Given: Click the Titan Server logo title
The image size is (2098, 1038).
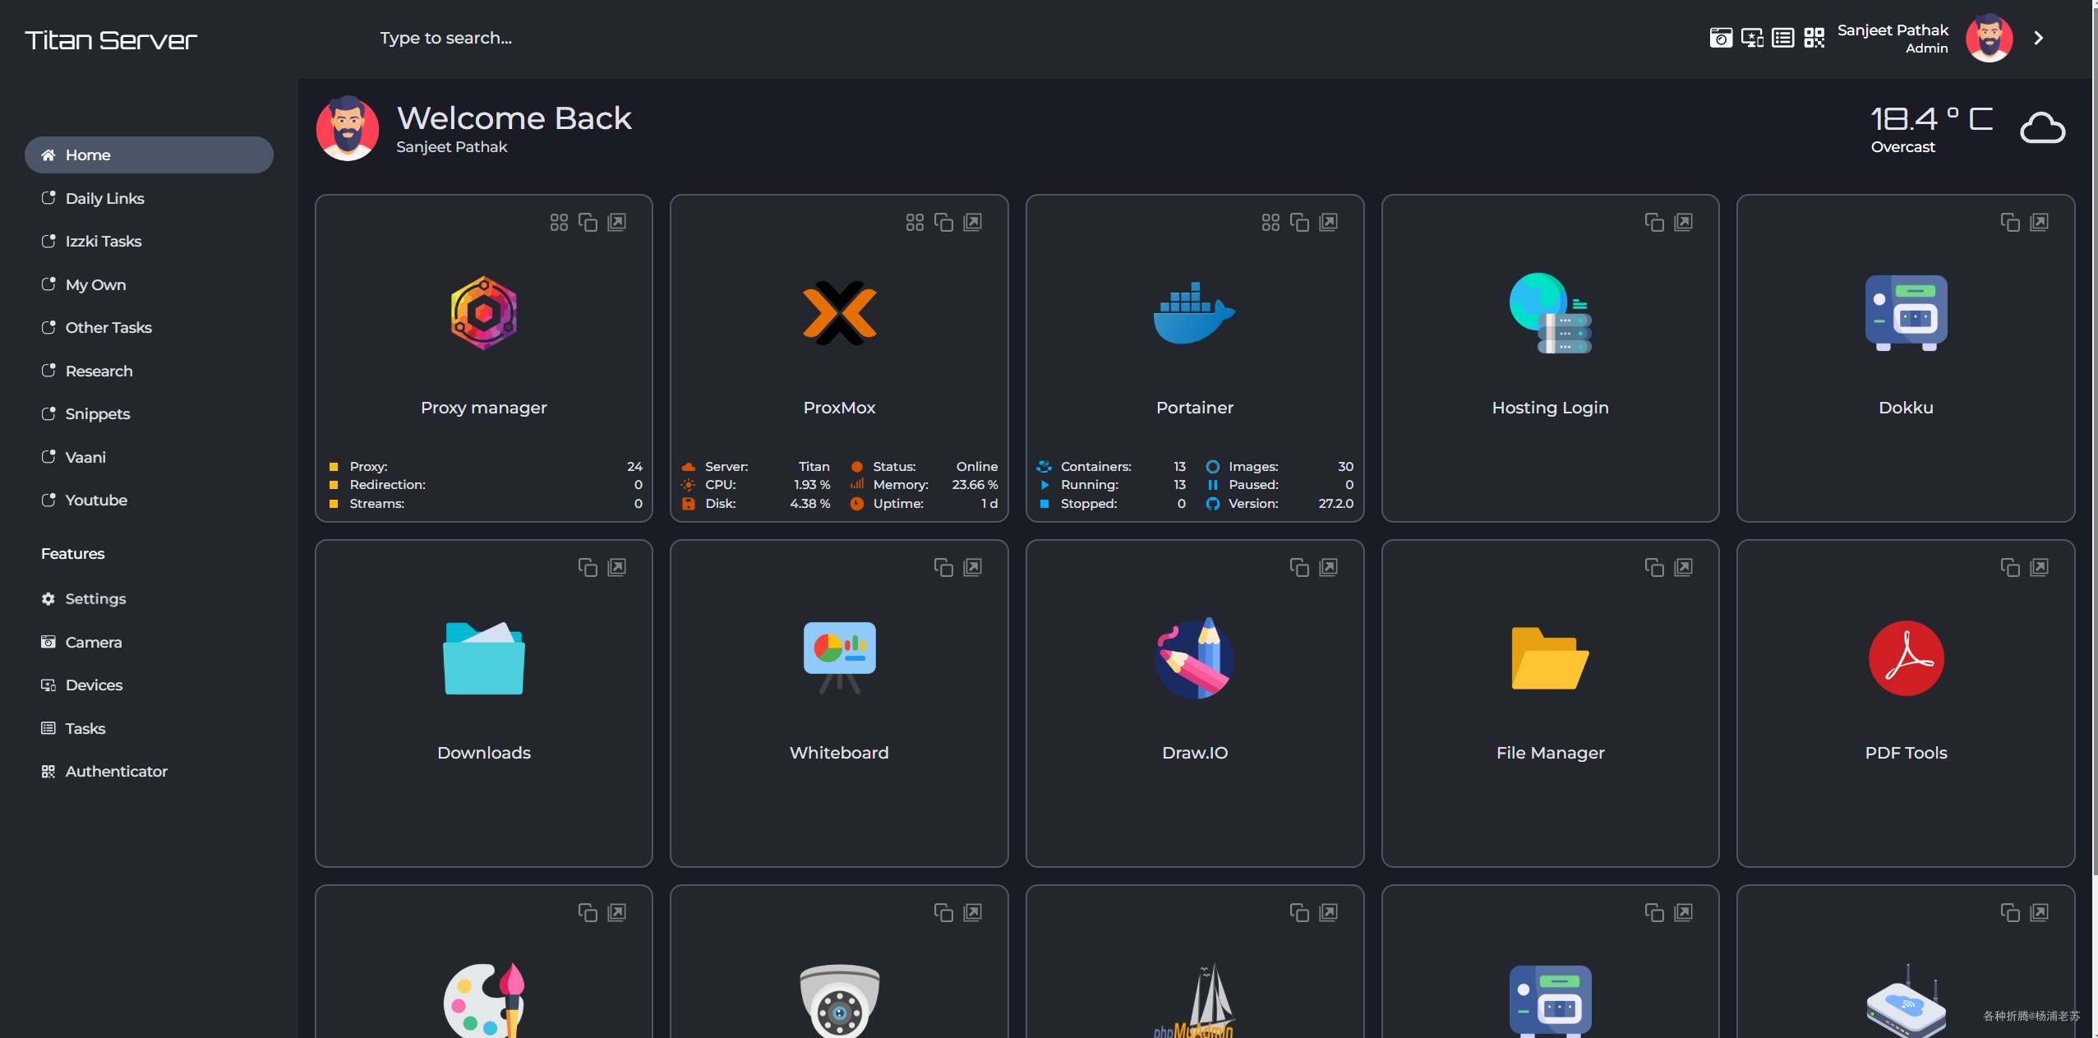Looking at the screenshot, I should click(x=111, y=39).
